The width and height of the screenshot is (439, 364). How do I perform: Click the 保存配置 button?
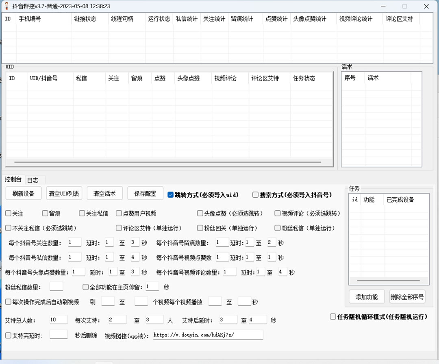click(x=145, y=193)
